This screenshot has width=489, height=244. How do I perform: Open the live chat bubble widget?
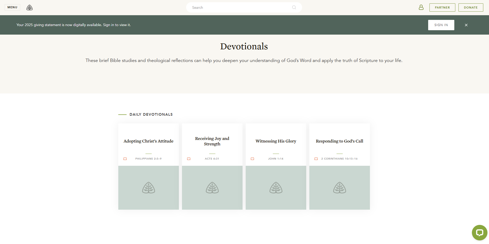click(x=479, y=232)
